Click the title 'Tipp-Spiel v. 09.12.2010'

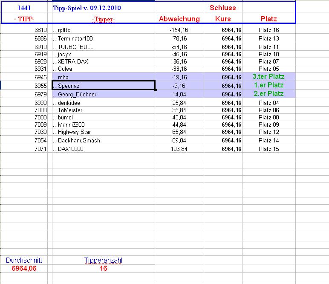(87, 8)
